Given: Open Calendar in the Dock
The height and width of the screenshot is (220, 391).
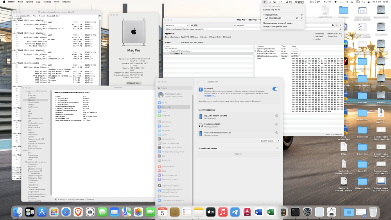Looking at the screenshot, I should pyautogui.click(x=163, y=212).
